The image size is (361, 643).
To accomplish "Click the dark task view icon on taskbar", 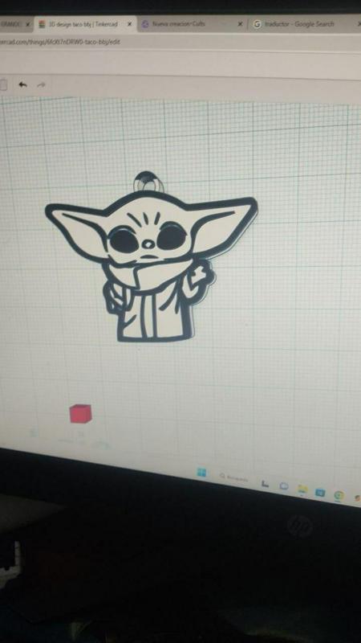I will [266, 485].
